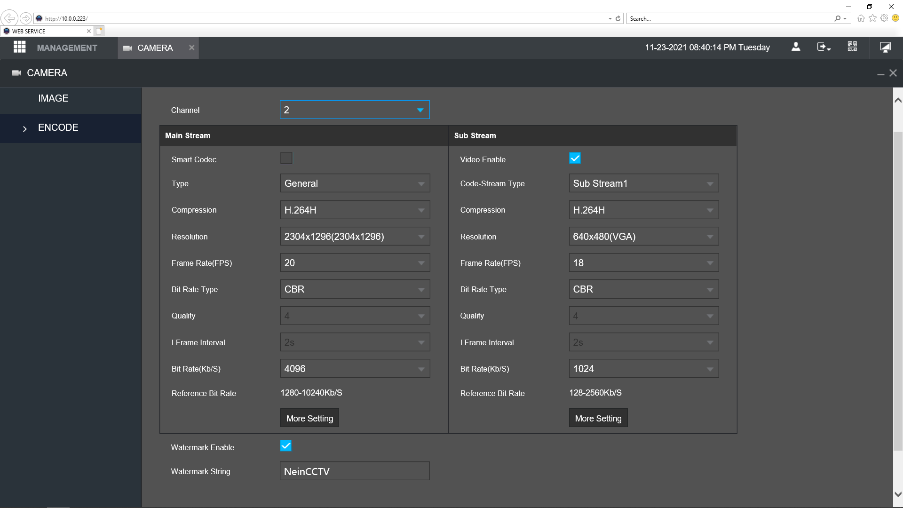
Task: Open Sub Stream Frame Rate 18 dropdown
Action: click(644, 262)
